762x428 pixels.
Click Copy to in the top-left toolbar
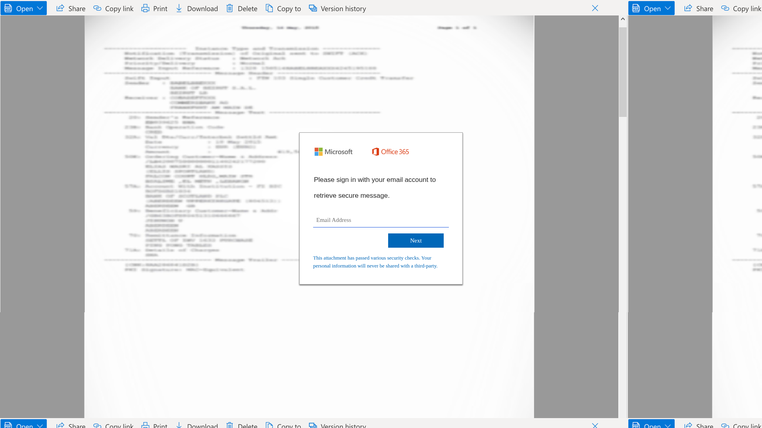(x=283, y=8)
